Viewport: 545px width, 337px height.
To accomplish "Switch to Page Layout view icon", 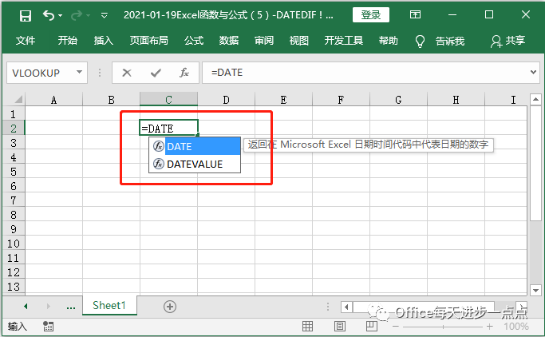I will click(x=339, y=326).
